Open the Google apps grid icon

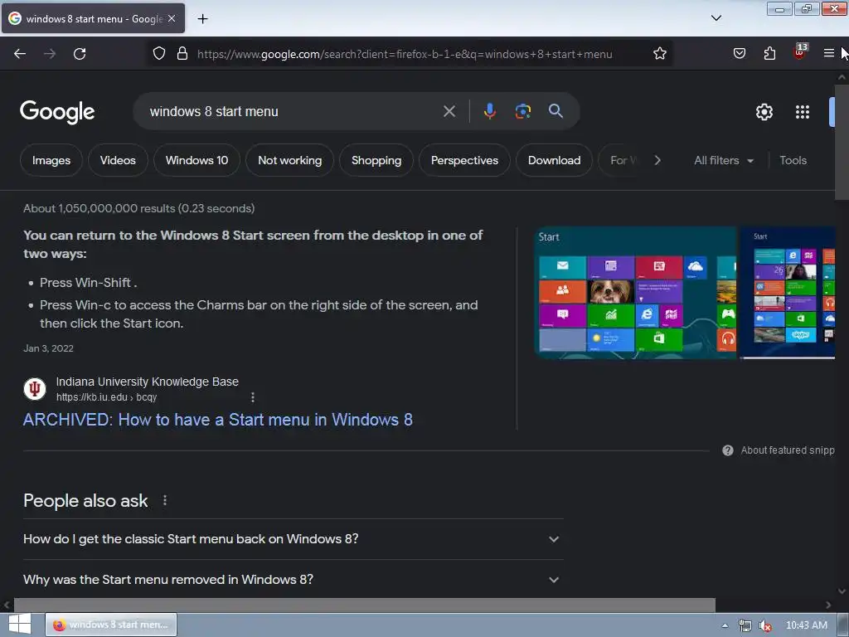pyautogui.click(x=803, y=112)
